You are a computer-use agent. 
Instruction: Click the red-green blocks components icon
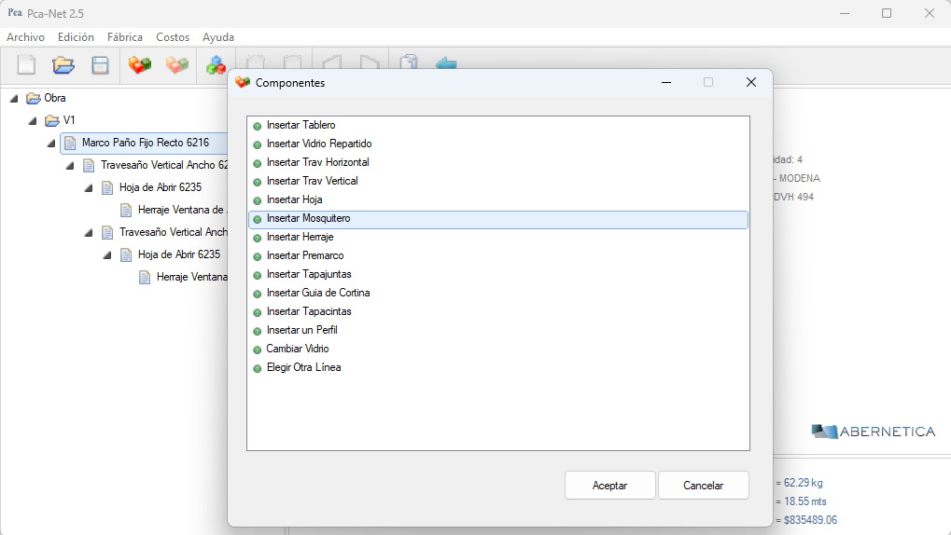(139, 65)
